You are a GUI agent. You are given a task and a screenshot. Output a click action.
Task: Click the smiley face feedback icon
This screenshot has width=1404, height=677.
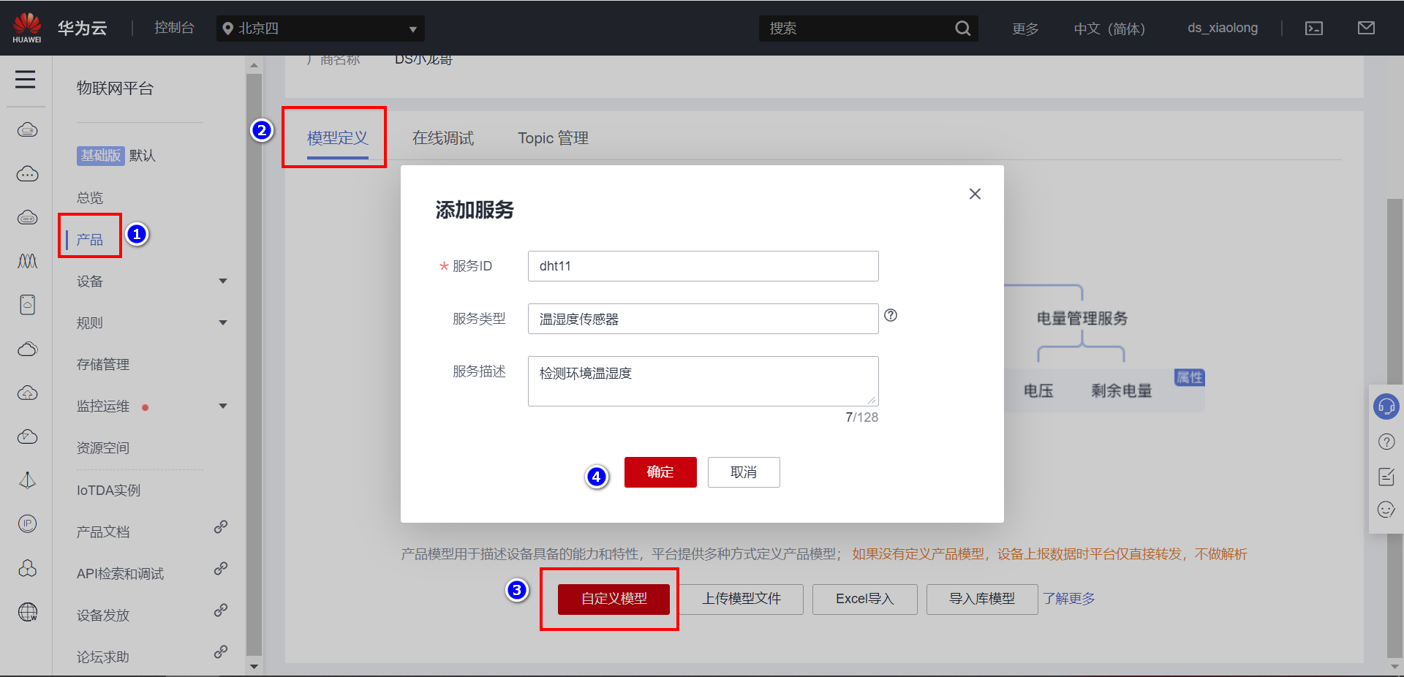1386,510
